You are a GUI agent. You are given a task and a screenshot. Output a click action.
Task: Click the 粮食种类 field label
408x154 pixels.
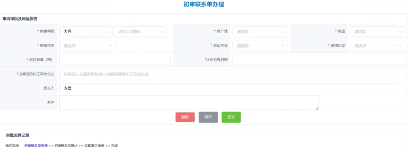pos(47,31)
